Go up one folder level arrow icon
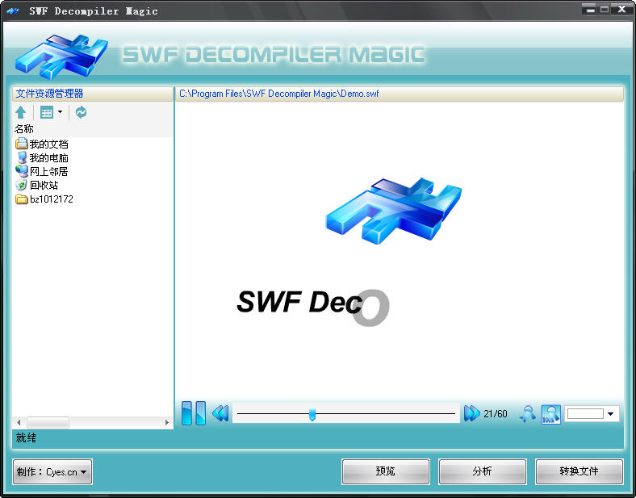This screenshot has height=498, width=636. coord(21,112)
